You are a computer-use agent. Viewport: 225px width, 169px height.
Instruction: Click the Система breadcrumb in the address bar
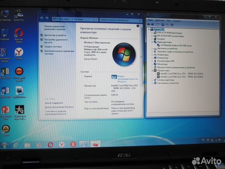pos(79,19)
